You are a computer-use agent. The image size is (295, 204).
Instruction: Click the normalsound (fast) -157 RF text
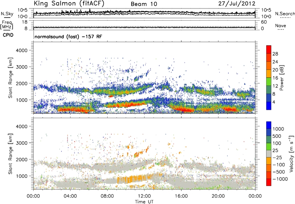(68, 36)
